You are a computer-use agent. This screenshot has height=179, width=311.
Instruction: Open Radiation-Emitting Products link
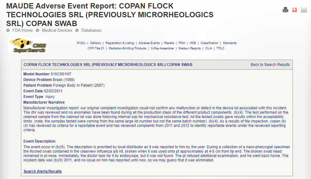127,48
